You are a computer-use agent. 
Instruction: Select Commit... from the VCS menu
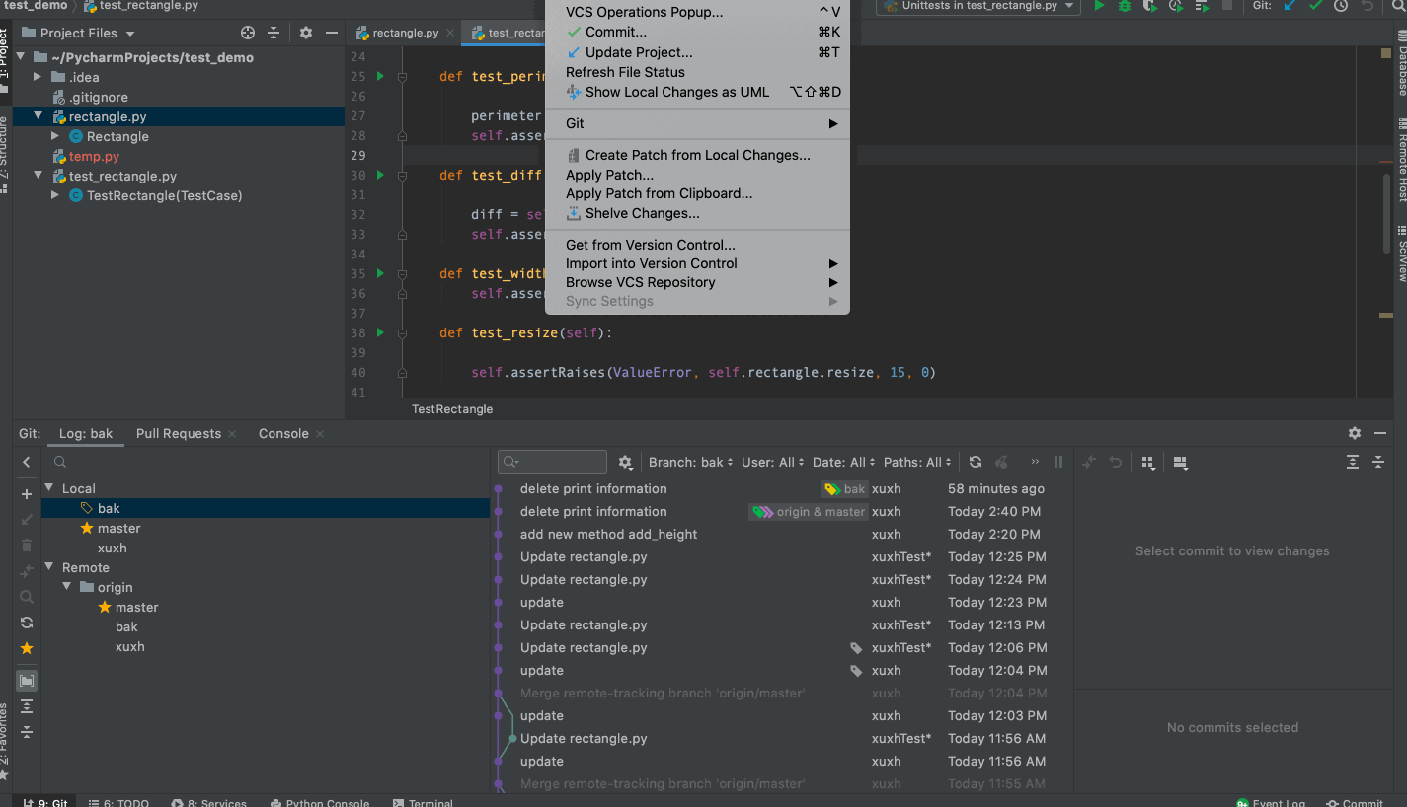[x=697, y=32]
